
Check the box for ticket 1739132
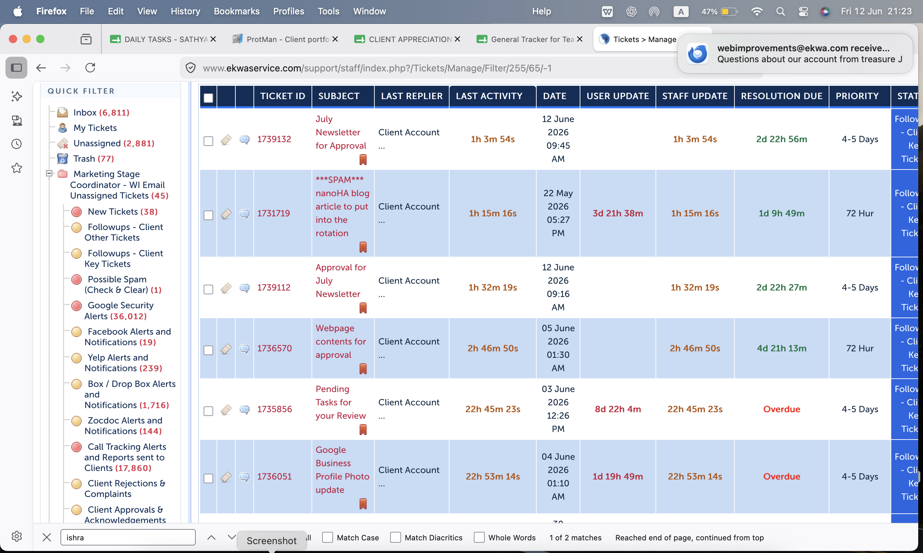click(x=208, y=141)
